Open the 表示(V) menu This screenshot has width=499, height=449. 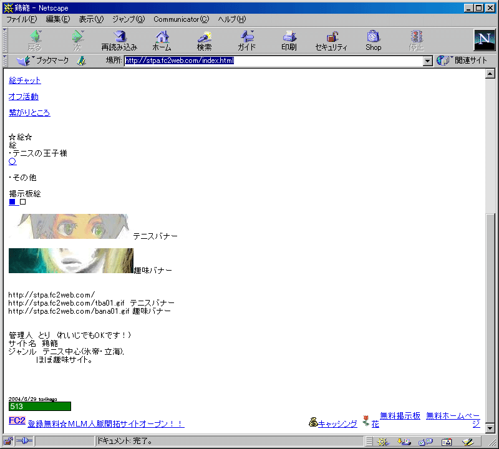(x=91, y=19)
